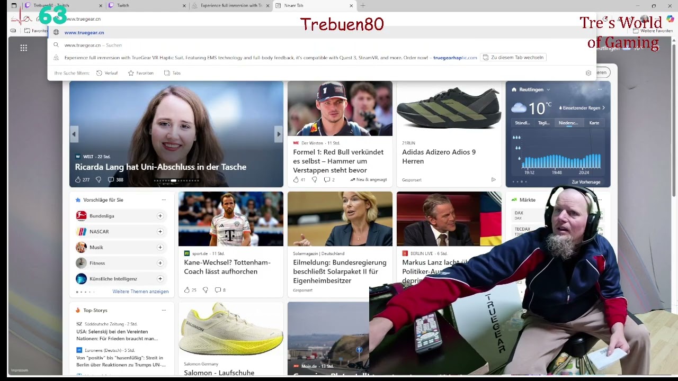This screenshot has width=678, height=381.
Task: Click the ad info icon on Adidas card
Action: point(493,180)
